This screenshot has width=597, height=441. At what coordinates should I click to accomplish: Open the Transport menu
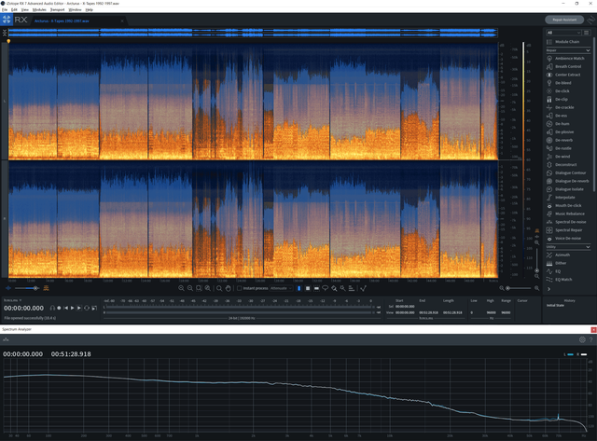(x=58, y=9)
